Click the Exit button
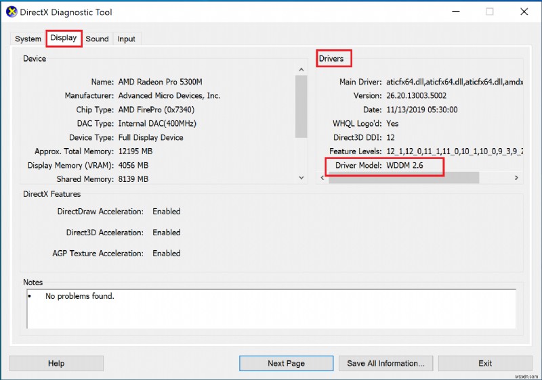The width and height of the screenshot is (542, 380). [x=485, y=363]
